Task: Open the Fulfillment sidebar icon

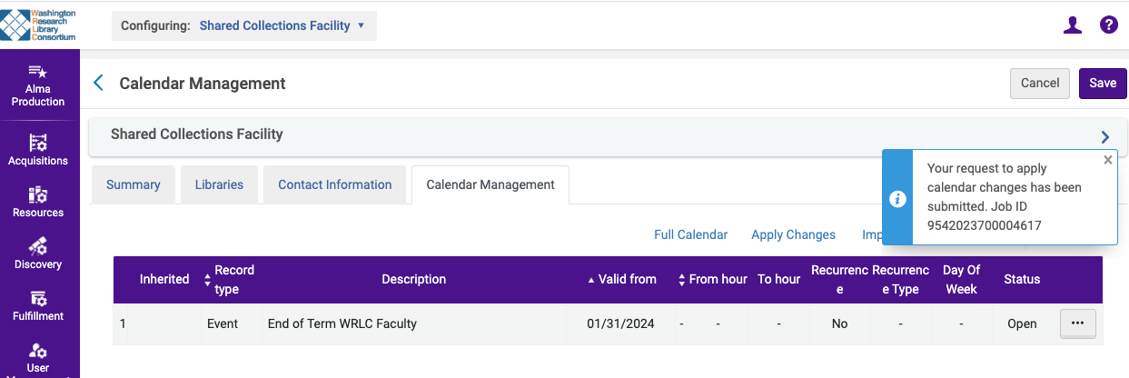Action: click(x=38, y=298)
